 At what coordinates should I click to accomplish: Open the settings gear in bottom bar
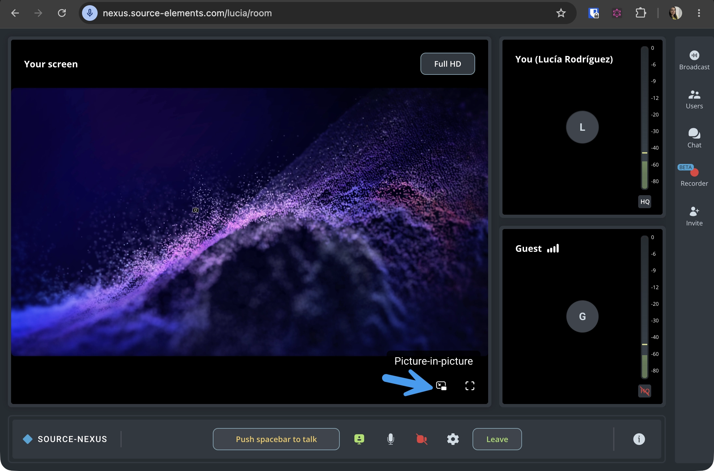coord(453,439)
